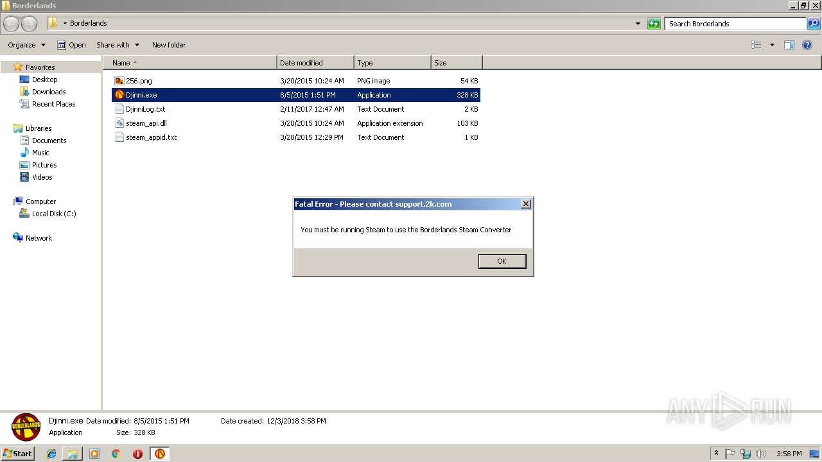Select the steam_api.dll file icon

[119, 123]
